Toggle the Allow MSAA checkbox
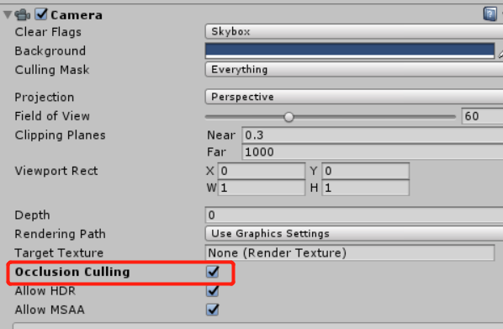 click(212, 310)
